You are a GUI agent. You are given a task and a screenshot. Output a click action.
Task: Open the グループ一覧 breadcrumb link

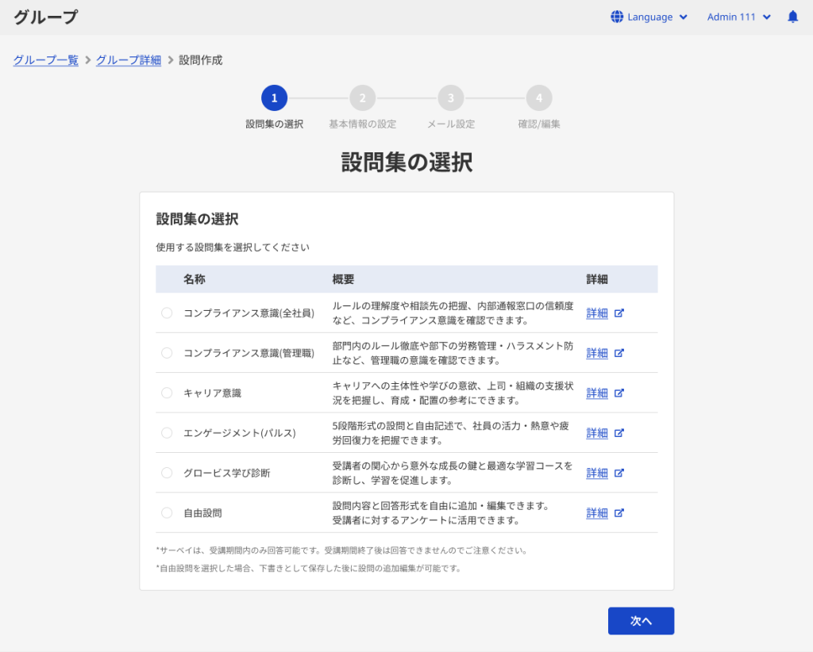45,60
